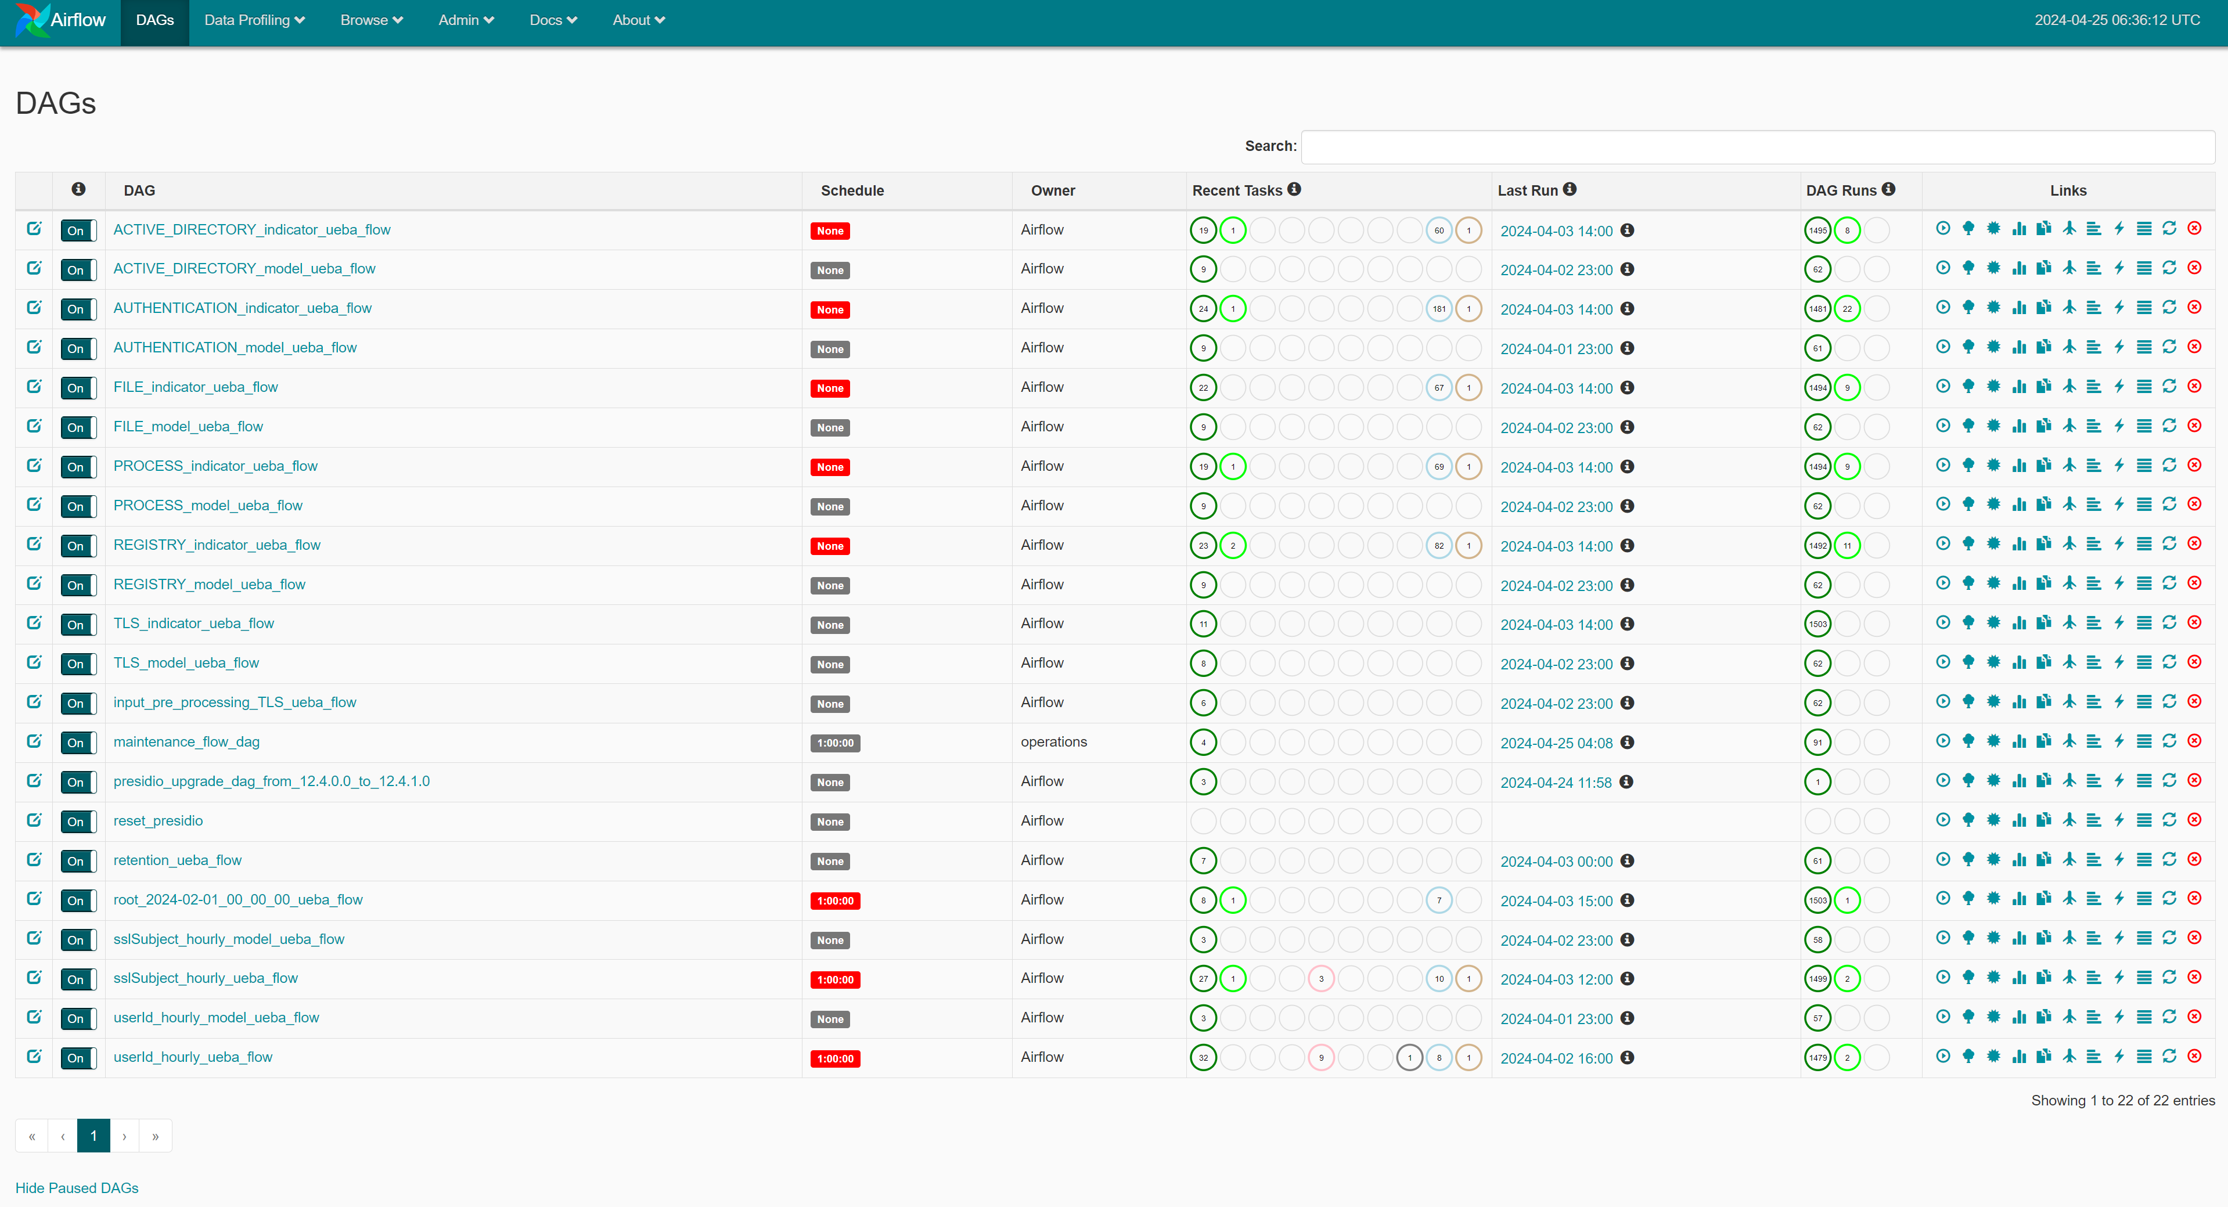Trigger the maintenance_flow_dag run icon
This screenshot has height=1207, width=2228.
tap(1942, 741)
